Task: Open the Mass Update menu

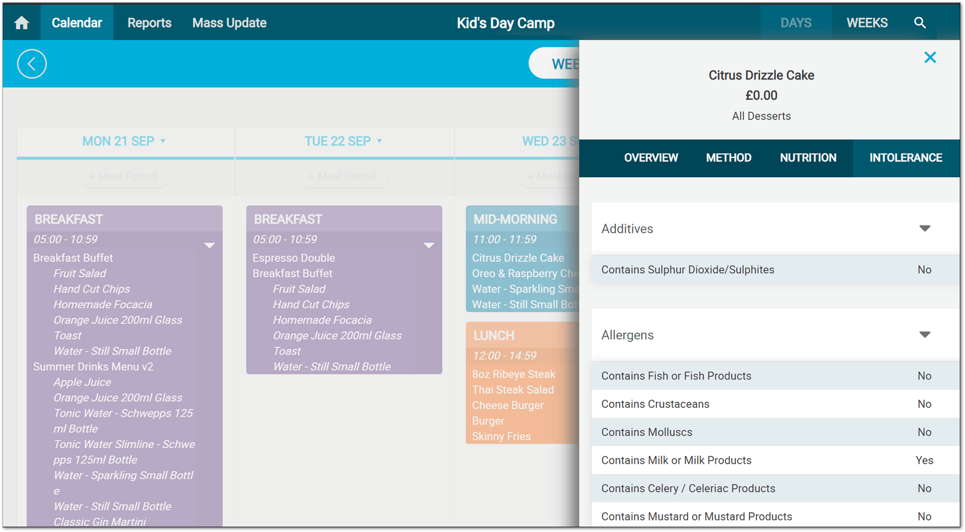Action: [229, 23]
